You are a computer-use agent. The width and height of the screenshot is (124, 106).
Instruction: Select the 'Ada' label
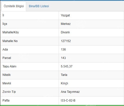click(x=5, y=50)
